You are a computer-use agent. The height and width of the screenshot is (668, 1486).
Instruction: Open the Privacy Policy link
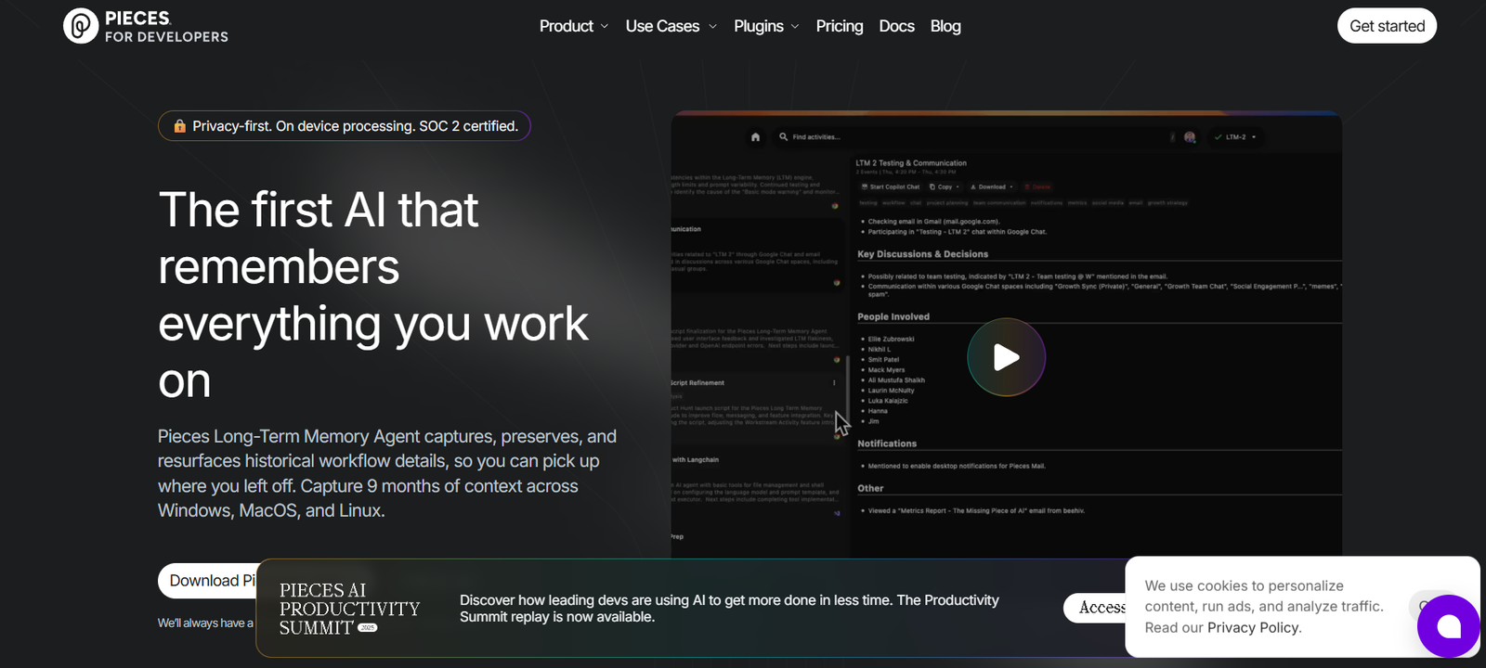[x=1254, y=628]
